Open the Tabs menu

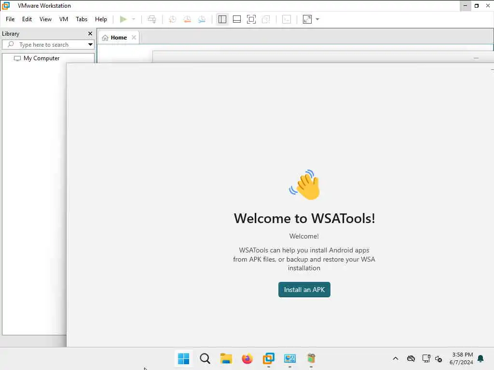(81, 19)
